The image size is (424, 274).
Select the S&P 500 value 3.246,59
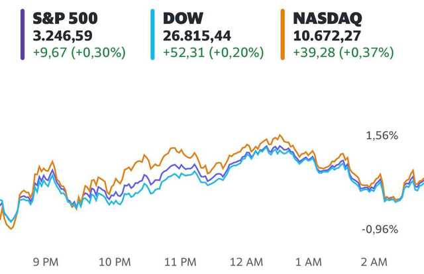64,34
